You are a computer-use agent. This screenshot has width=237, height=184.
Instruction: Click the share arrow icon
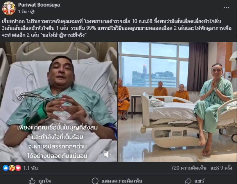pos(188,181)
